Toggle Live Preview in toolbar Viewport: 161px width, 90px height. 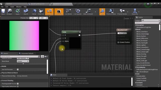(59, 12)
